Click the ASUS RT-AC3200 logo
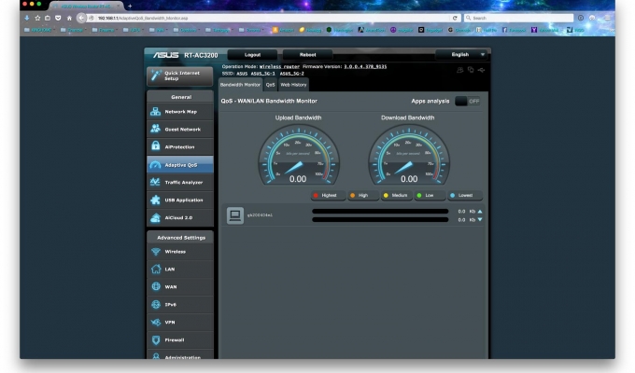 [x=186, y=55]
